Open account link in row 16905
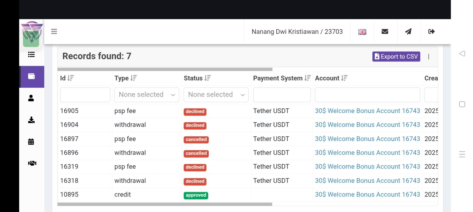The height and width of the screenshot is (212, 473). [368, 111]
